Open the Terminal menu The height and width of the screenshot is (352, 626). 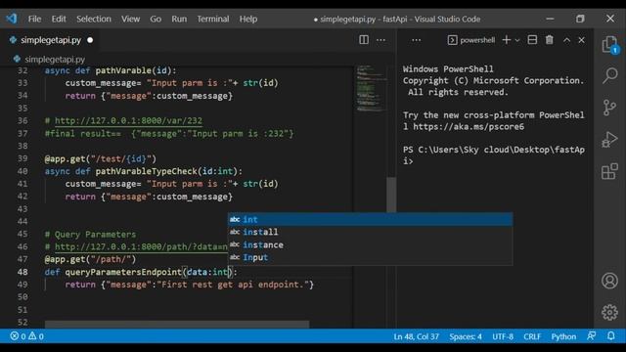pyautogui.click(x=213, y=19)
